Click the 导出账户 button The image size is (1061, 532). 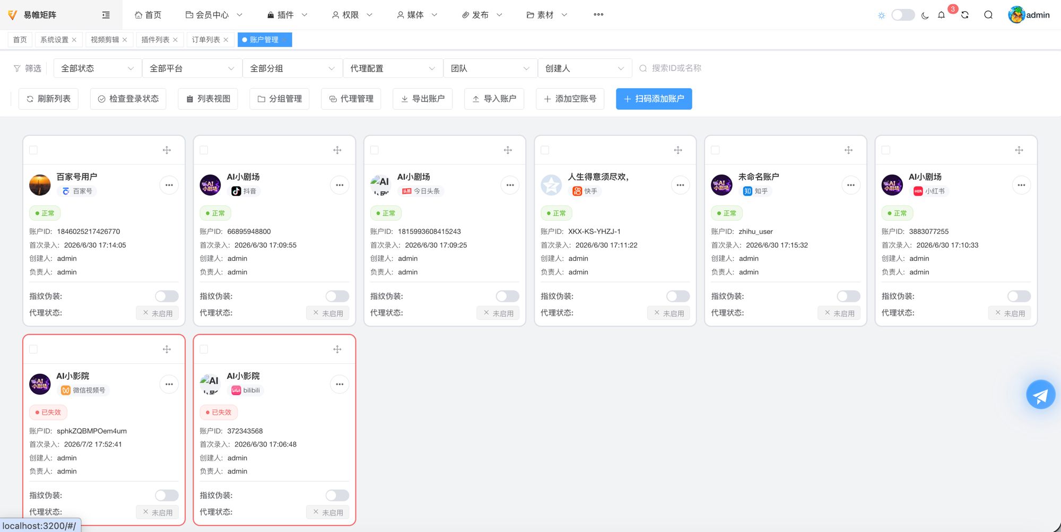click(x=423, y=99)
